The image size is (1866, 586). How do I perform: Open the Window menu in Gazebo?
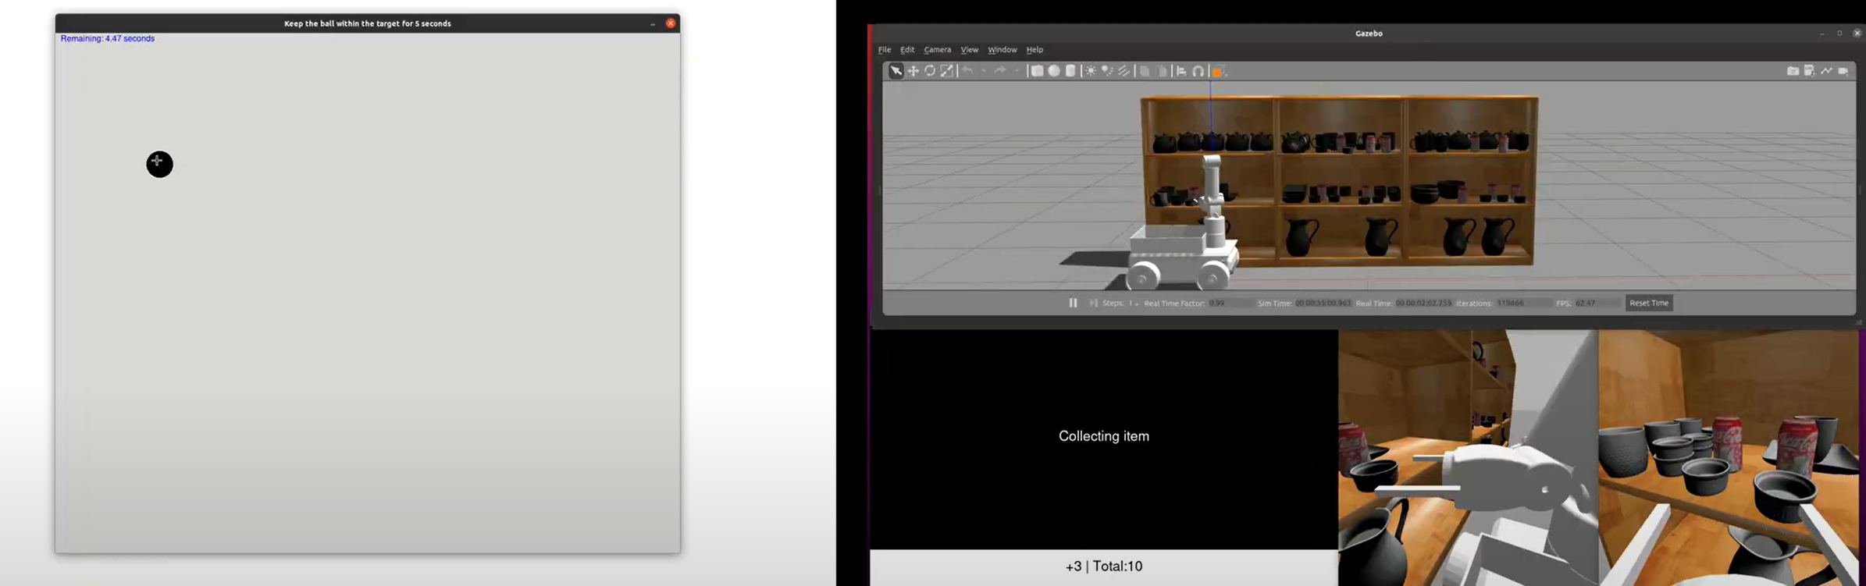pyautogui.click(x=1002, y=50)
